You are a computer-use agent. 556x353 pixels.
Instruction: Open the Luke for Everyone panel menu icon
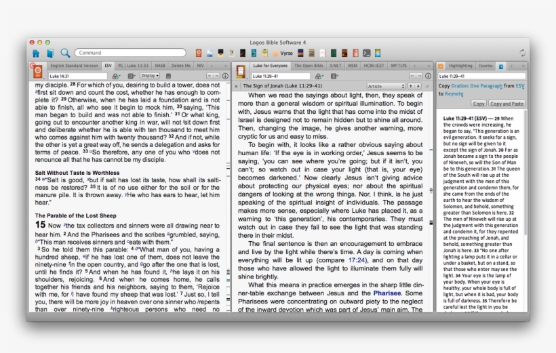[x=241, y=71]
